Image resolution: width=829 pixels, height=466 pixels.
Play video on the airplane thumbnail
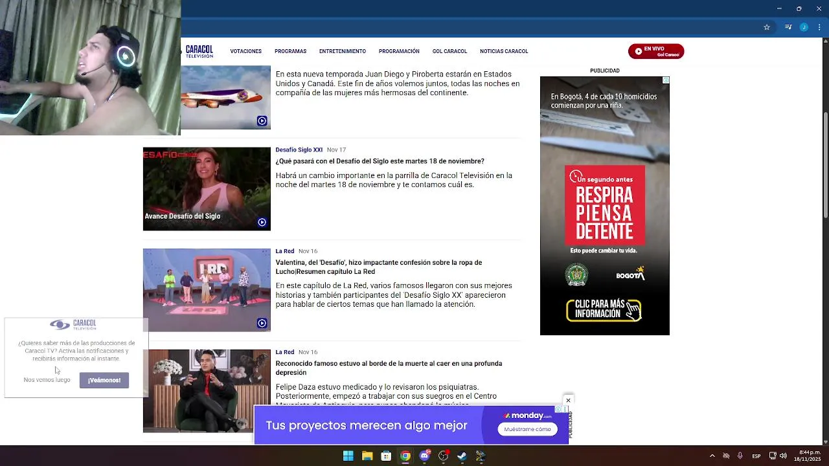tap(262, 121)
